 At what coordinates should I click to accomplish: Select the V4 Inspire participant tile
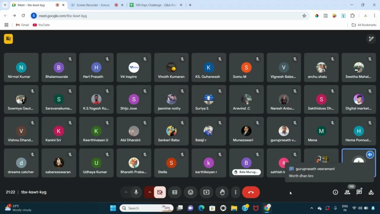point(134,67)
